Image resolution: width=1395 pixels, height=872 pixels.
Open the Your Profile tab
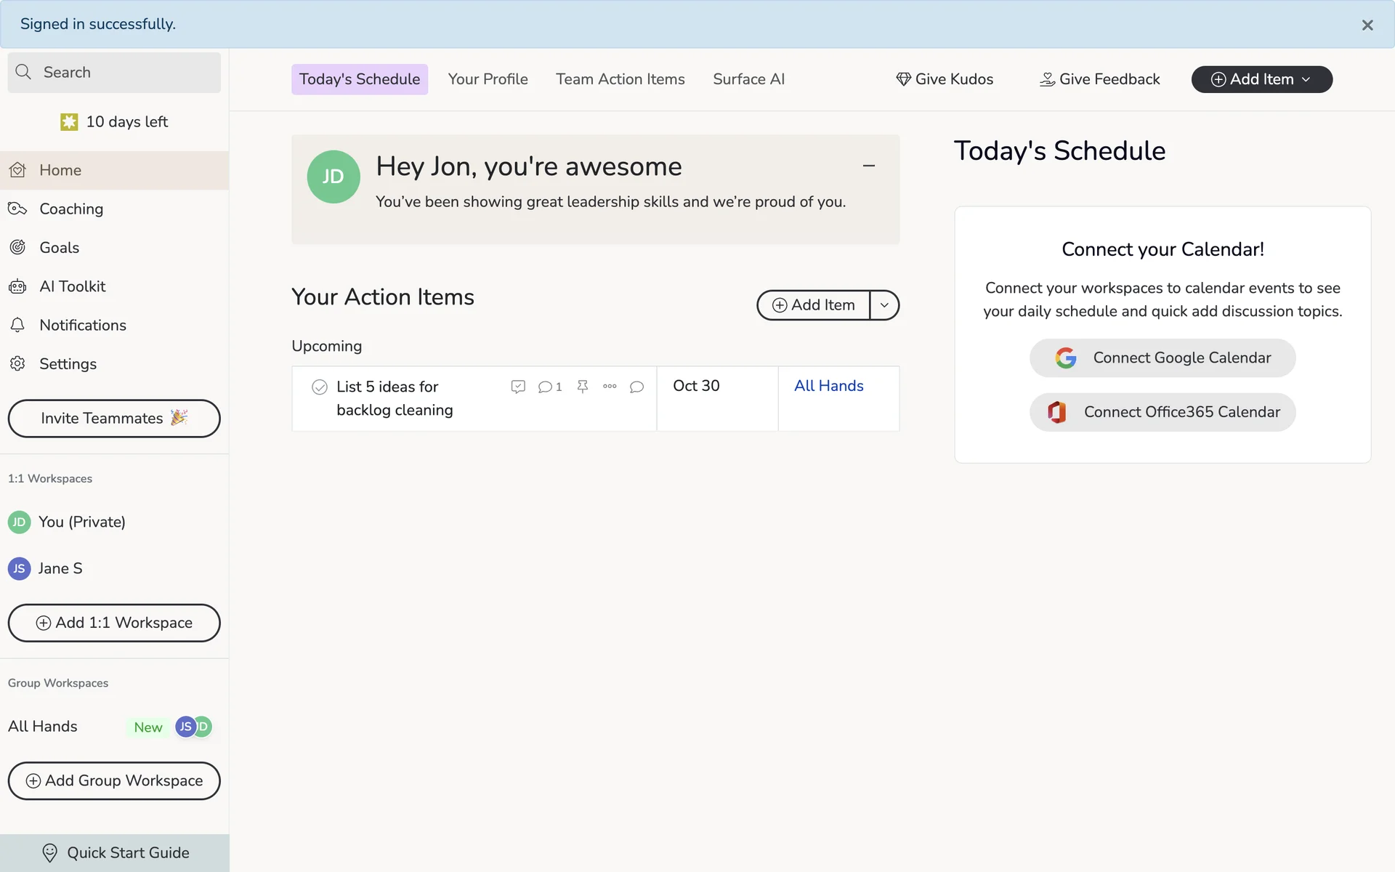(488, 79)
